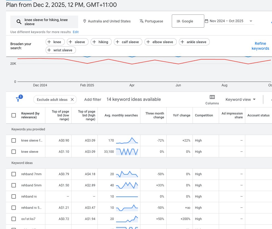This screenshot has width=272, height=229.
Task: Sort by Competition column header
Action: click(x=204, y=115)
